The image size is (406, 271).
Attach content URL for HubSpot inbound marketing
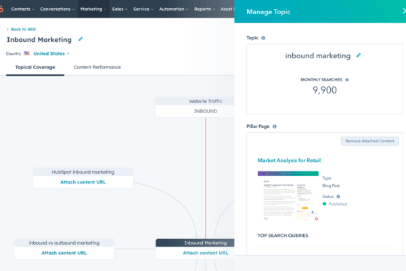pos(83,182)
